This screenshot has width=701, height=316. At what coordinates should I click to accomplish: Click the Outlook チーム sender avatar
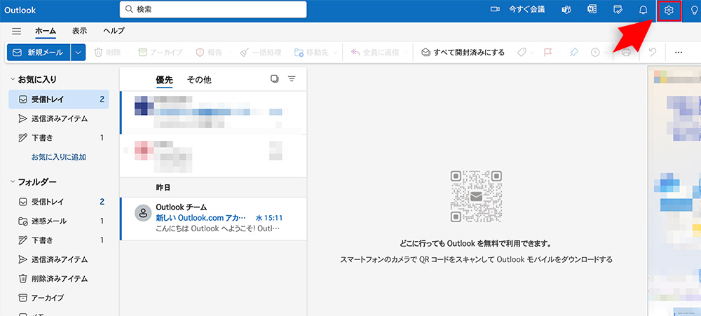coord(142,213)
